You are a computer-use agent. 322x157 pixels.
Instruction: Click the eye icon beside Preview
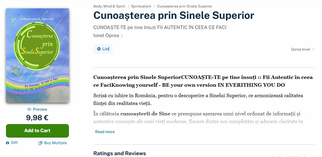[x=29, y=109]
